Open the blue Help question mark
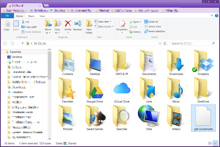Image resolution: width=220 pixels, height=147 pixels. [217, 16]
